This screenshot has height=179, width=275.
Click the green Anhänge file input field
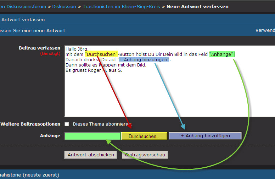point(92,136)
